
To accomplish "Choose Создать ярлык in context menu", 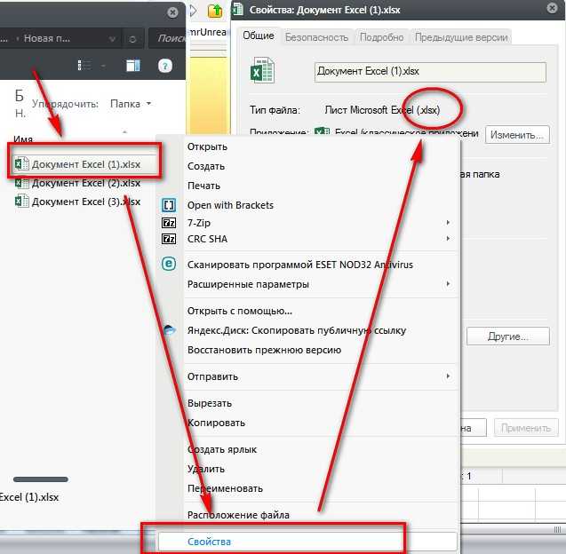I will pos(222,449).
